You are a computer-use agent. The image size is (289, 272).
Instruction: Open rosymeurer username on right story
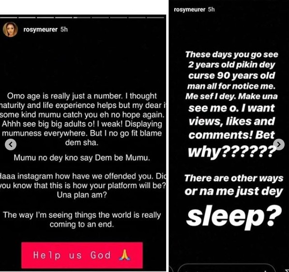[x=189, y=9]
